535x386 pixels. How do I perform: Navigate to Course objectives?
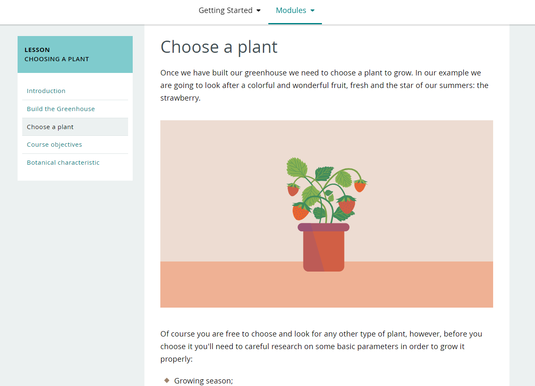tap(54, 145)
